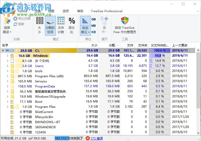The image size is (201, 141).
Task: Toggle Allocated Space (分配的空间) mode
Action: 50,26
